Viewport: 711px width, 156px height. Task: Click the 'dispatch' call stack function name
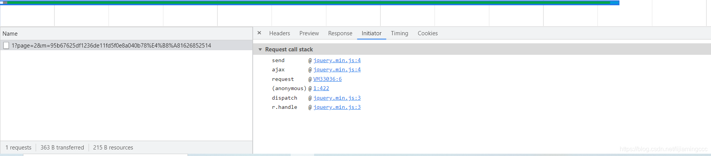coord(285,98)
